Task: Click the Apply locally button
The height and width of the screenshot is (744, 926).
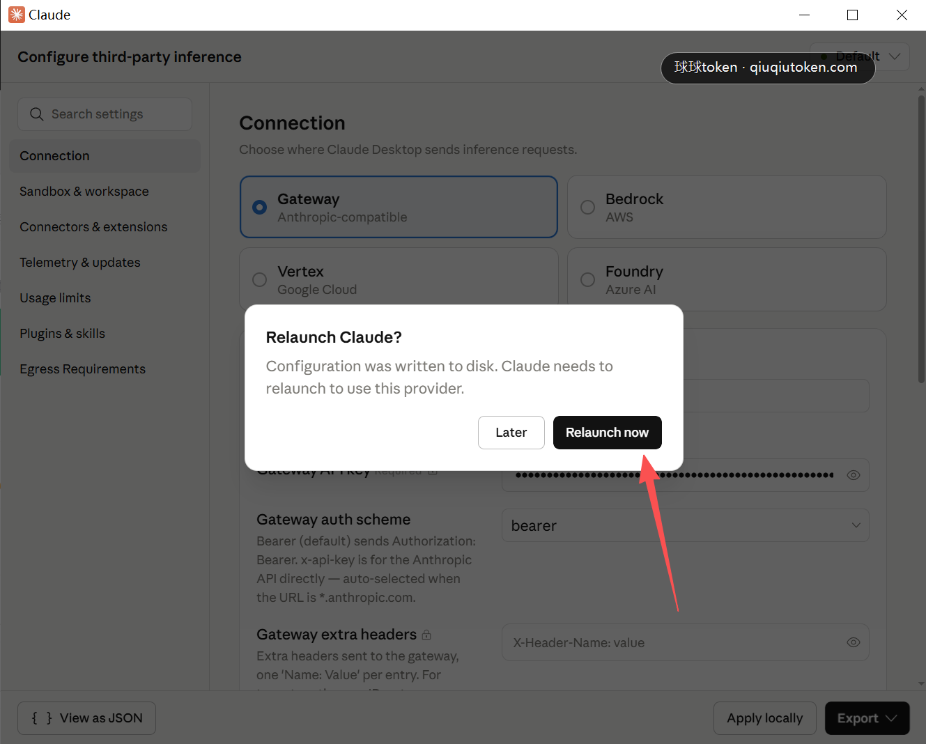Action: [x=764, y=718]
